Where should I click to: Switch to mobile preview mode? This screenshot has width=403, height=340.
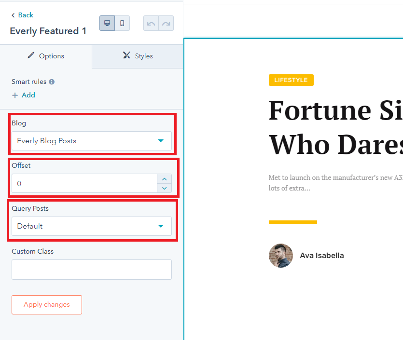point(122,23)
